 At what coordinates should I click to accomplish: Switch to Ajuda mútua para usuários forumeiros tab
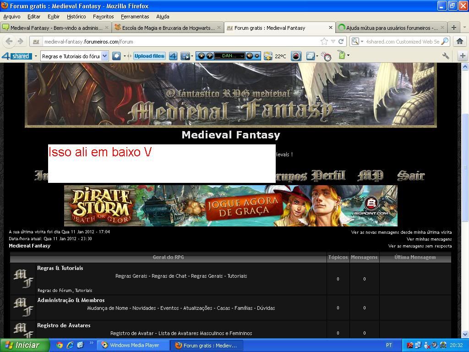[x=392, y=27]
